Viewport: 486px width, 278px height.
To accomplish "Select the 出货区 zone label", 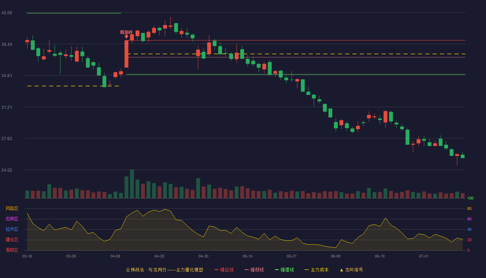I will click(12, 219).
